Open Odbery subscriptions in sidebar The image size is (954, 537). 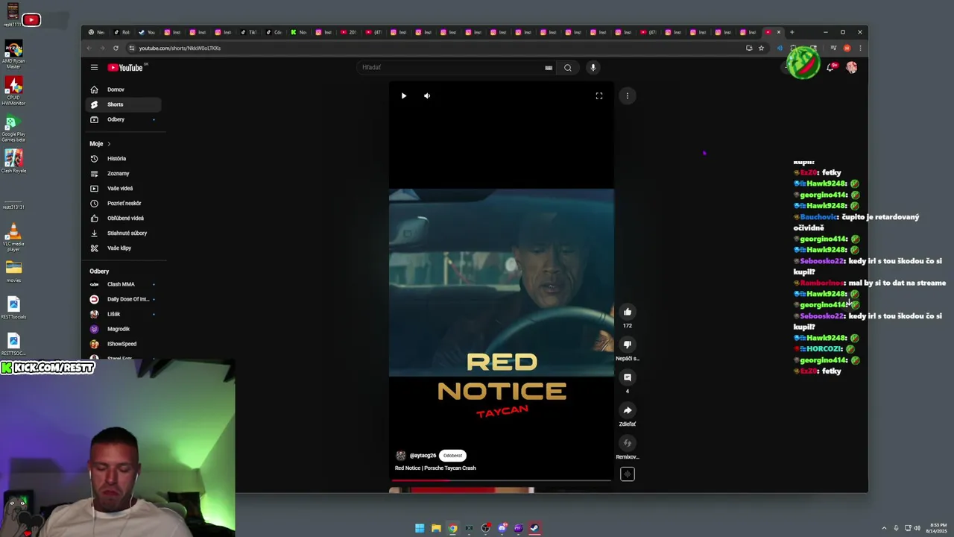point(123,119)
